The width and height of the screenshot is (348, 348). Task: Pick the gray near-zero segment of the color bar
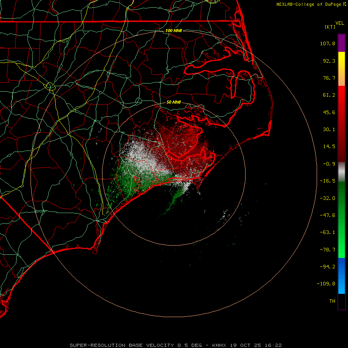341,172
